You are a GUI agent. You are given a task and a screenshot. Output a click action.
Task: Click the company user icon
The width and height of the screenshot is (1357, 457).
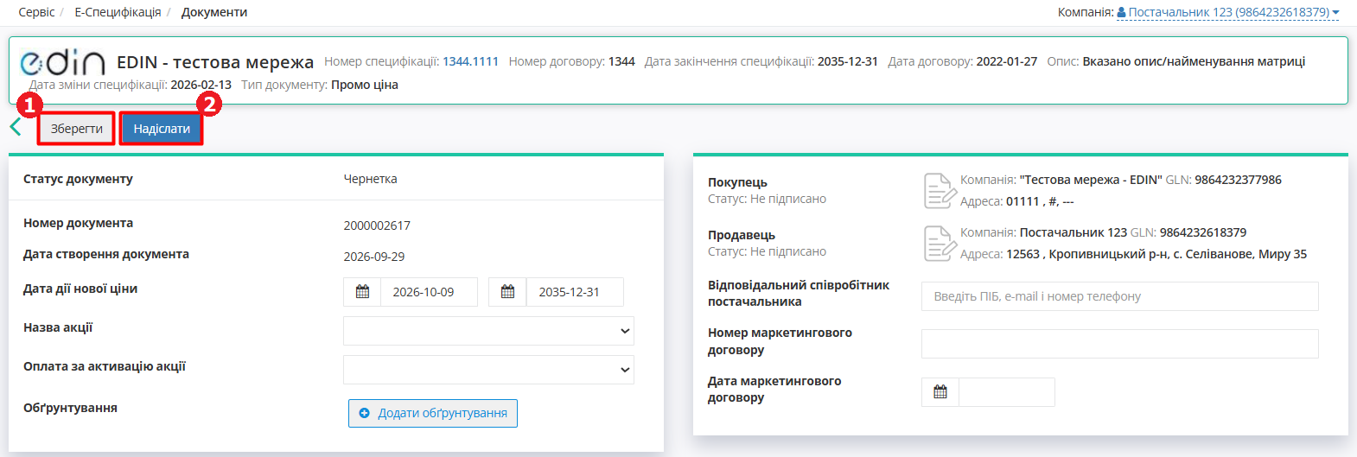(1121, 12)
